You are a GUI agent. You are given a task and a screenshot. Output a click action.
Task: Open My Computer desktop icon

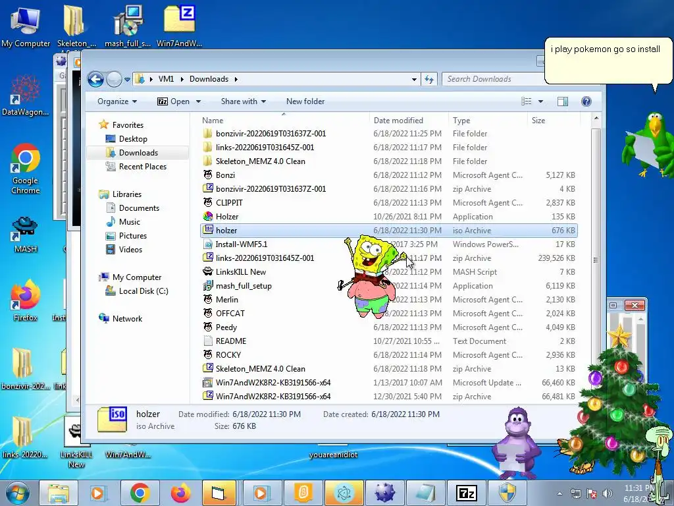(26, 26)
